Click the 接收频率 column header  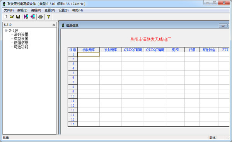pos(89,50)
